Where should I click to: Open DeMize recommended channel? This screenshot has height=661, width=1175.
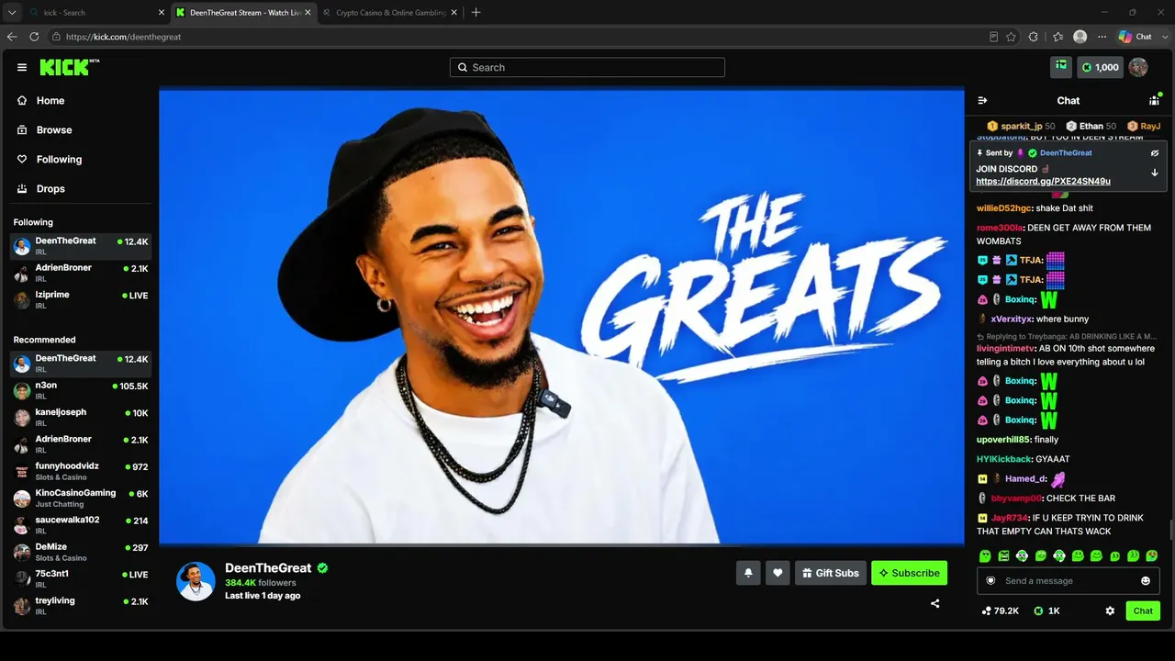(81, 553)
